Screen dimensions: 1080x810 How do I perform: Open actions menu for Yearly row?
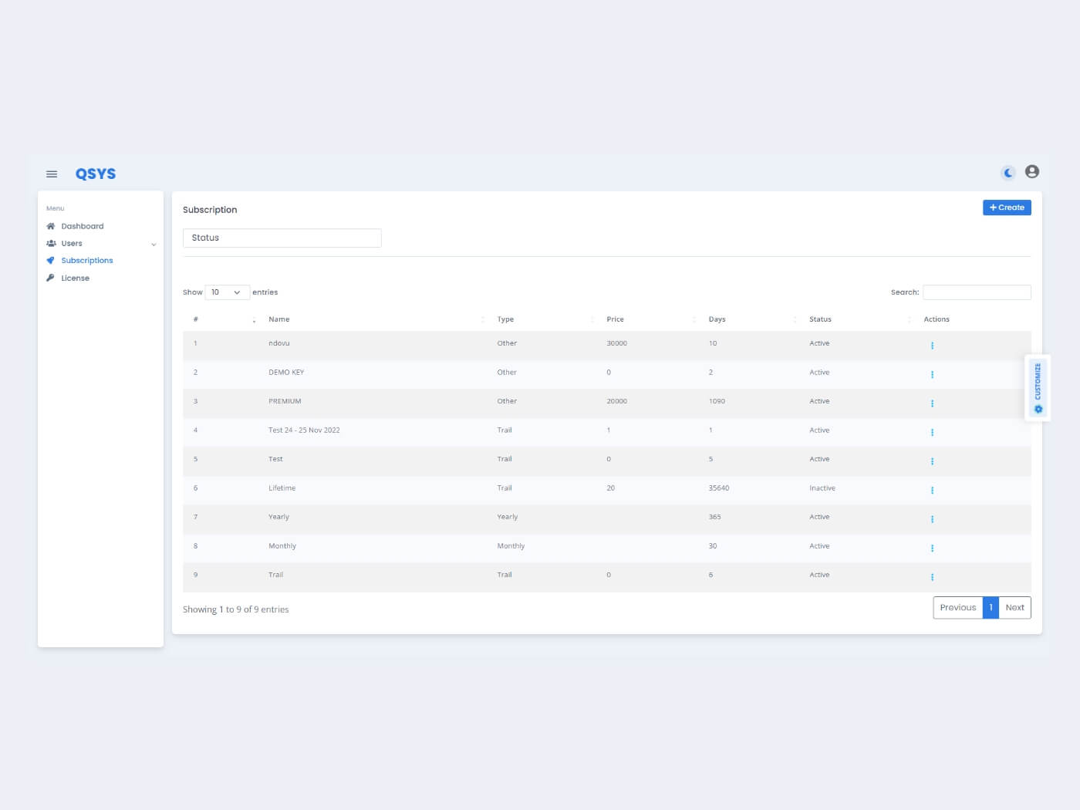932,519
